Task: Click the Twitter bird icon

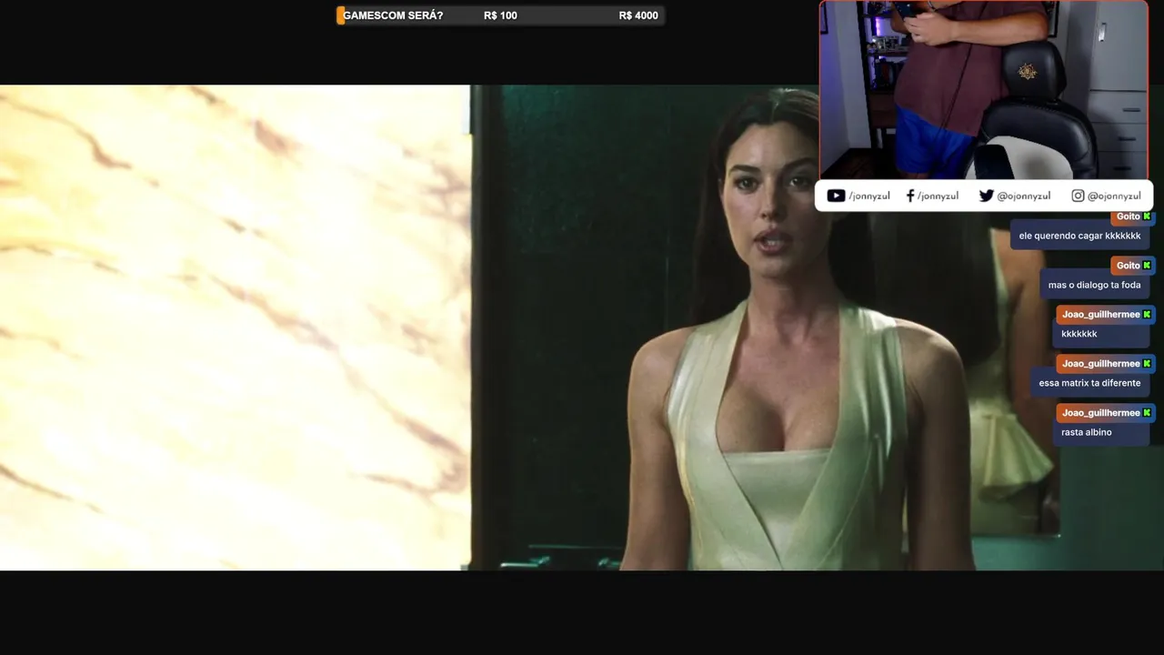Action: 986,196
